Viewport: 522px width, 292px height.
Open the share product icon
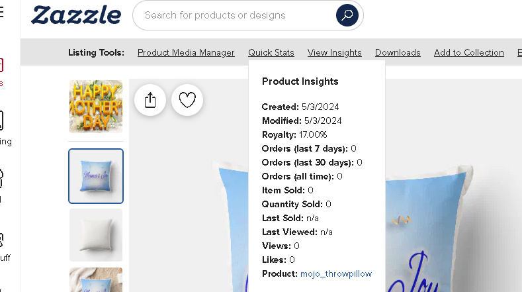150,100
